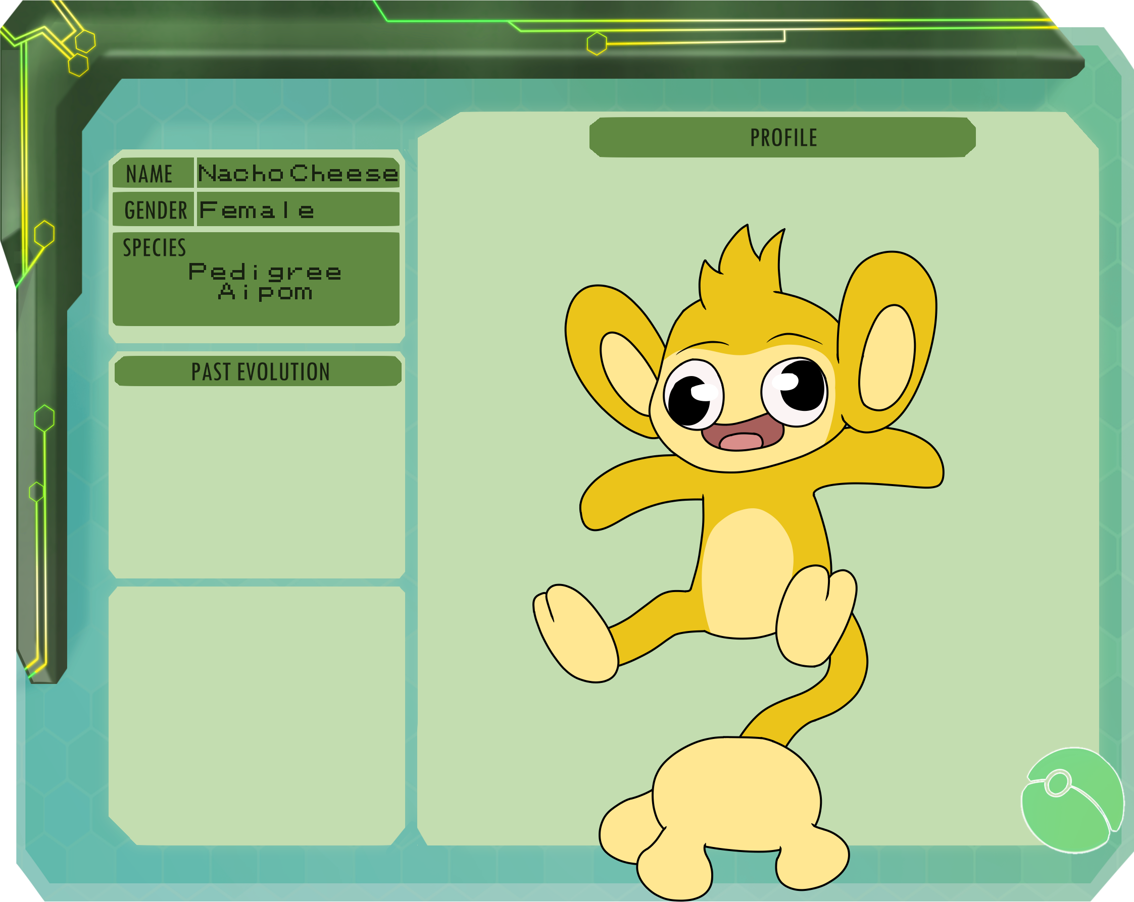Click the yellow Aipom character image
Image resolution: width=1134 pixels, height=902 pixels.
coord(738,562)
